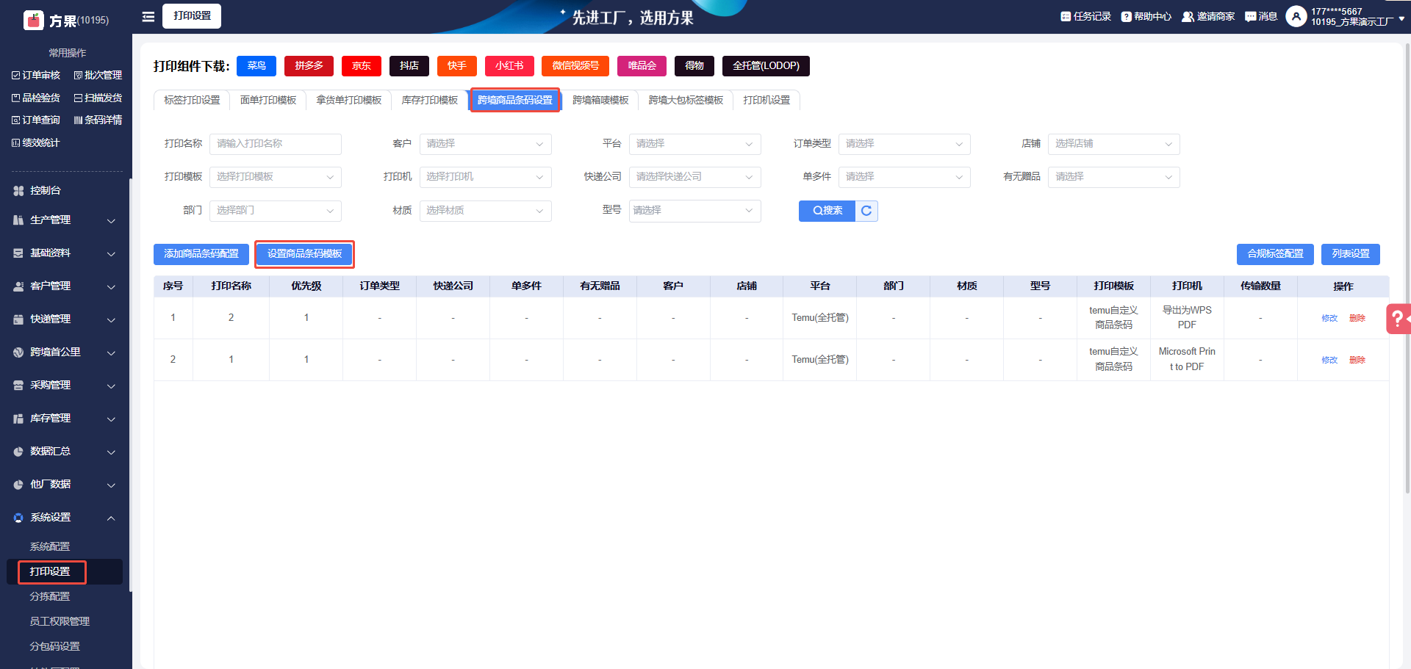Click the 控制台 dashboard icon
The height and width of the screenshot is (669, 1411).
pyautogui.click(x=18, y=190)
